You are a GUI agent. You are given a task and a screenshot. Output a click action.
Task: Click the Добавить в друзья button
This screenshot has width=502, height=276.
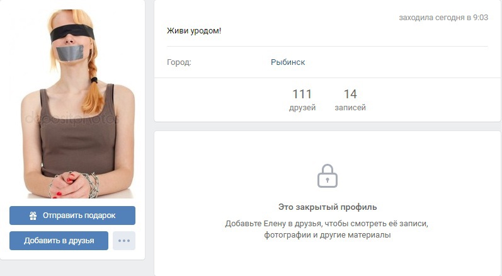pos(59,241)
